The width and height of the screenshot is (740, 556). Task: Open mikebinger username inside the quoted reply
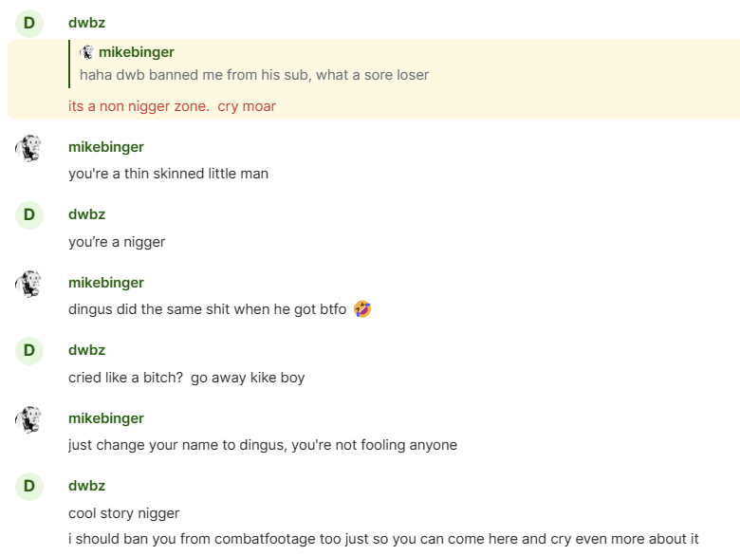pyautogui.click(x=137, y=52)
